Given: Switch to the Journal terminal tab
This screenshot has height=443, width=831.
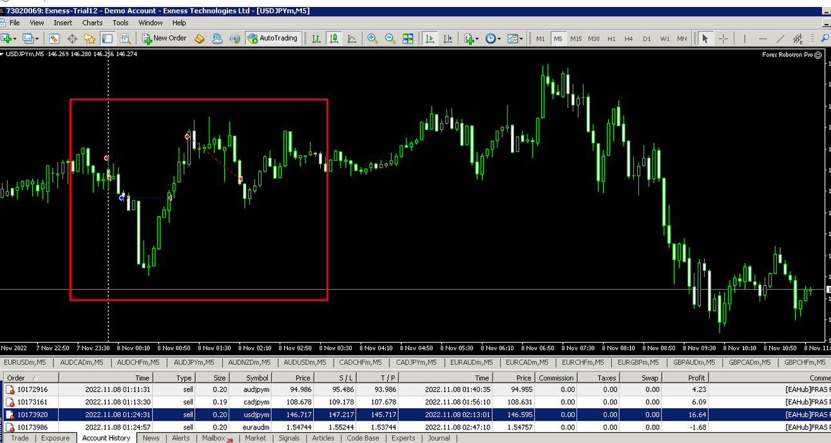Looking at the screenshot, I should point(439,438).
